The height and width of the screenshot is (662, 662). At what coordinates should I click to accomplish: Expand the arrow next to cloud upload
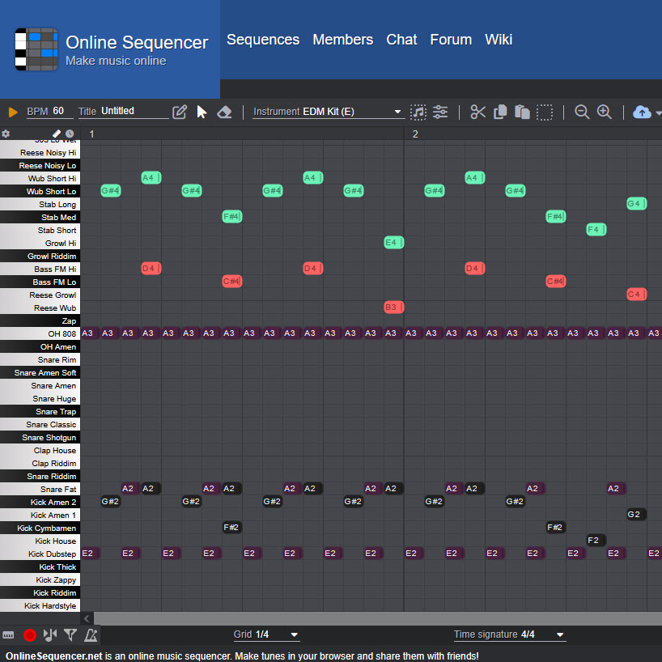658,112
